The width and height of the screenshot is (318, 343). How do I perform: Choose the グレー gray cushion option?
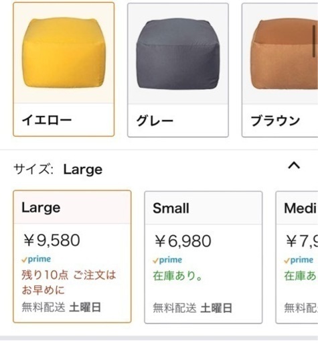178,70
